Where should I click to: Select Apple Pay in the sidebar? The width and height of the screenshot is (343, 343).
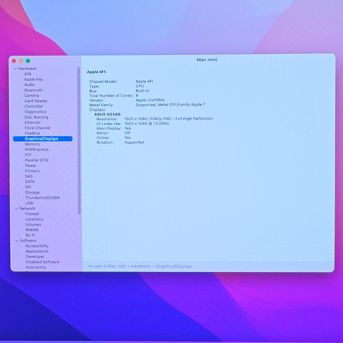coord(33,79)
